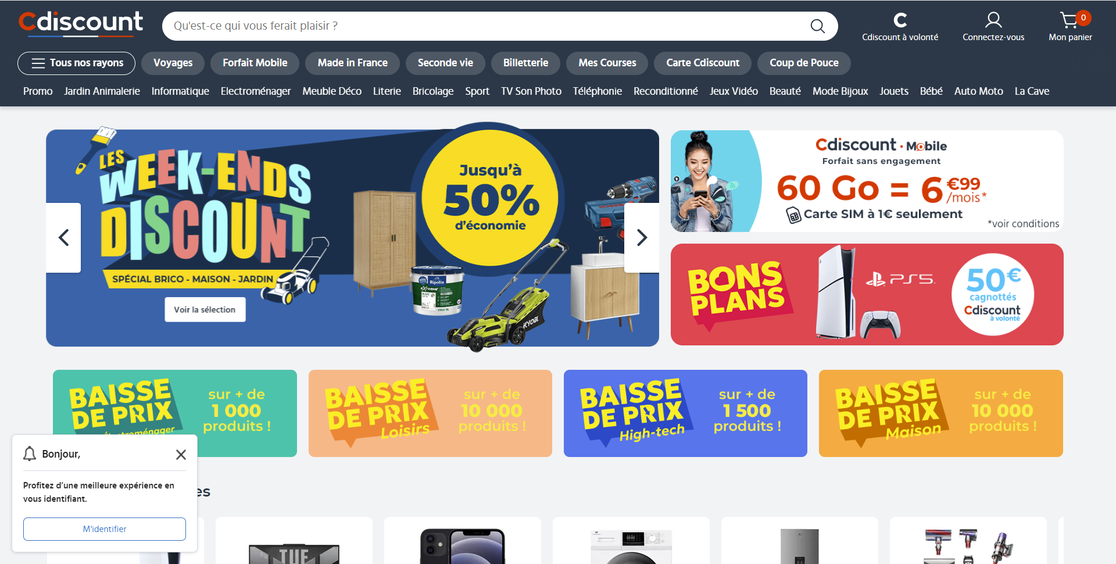Click the Cdiscount logo
This screenshot has height=564, width=1116.
(81, 24)
